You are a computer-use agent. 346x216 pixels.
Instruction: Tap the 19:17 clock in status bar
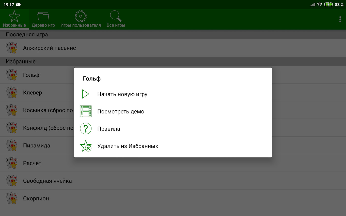(x=9, y=5)
